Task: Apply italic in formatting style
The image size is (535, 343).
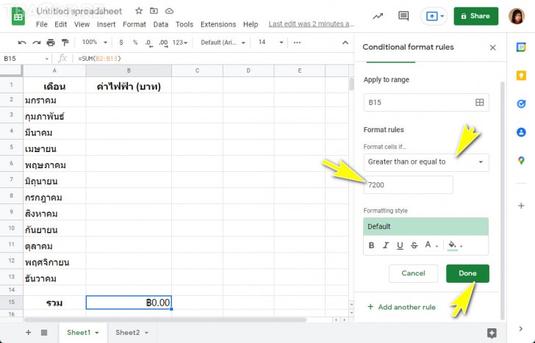Action: click(x=386, y=245)
